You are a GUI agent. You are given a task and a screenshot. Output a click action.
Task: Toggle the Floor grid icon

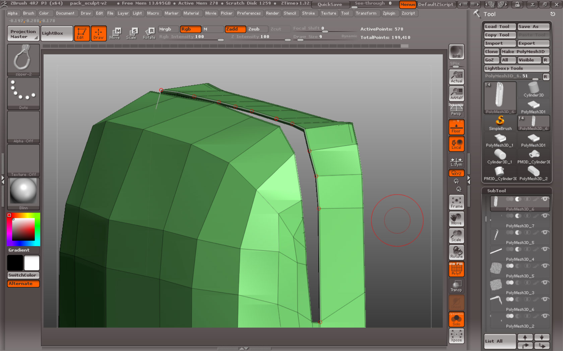click(x=456, y=127)
